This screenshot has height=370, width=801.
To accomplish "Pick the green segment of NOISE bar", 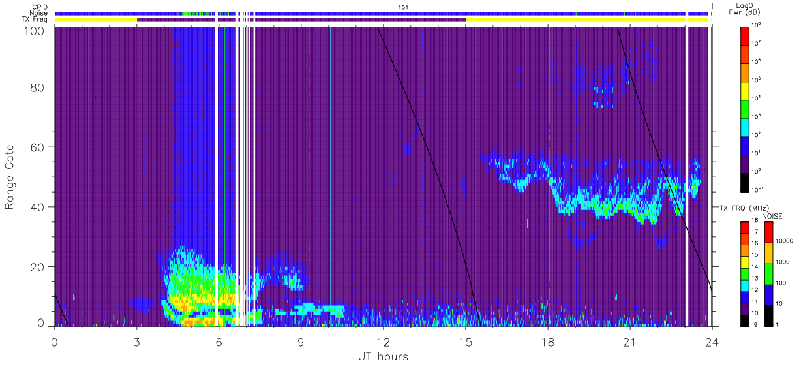I will 768,273.
